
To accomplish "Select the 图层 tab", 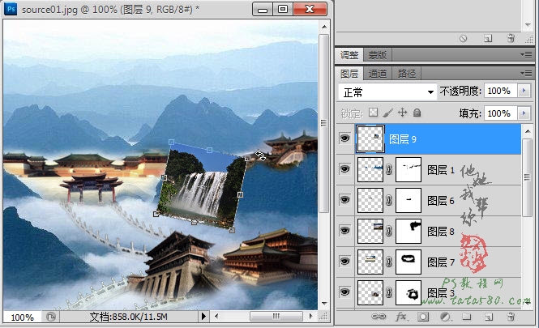I will 349,74.
